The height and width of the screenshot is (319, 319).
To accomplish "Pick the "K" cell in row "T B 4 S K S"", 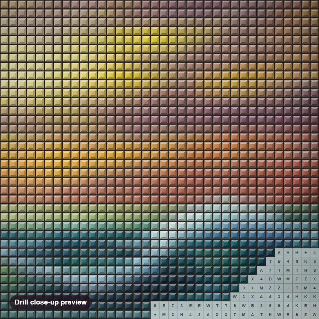I will 306,261.
